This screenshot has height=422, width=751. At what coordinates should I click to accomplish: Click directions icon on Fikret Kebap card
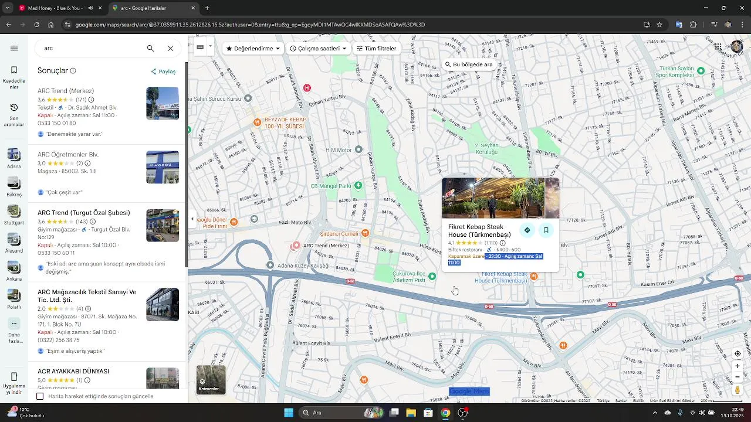[x=527, y=230]
